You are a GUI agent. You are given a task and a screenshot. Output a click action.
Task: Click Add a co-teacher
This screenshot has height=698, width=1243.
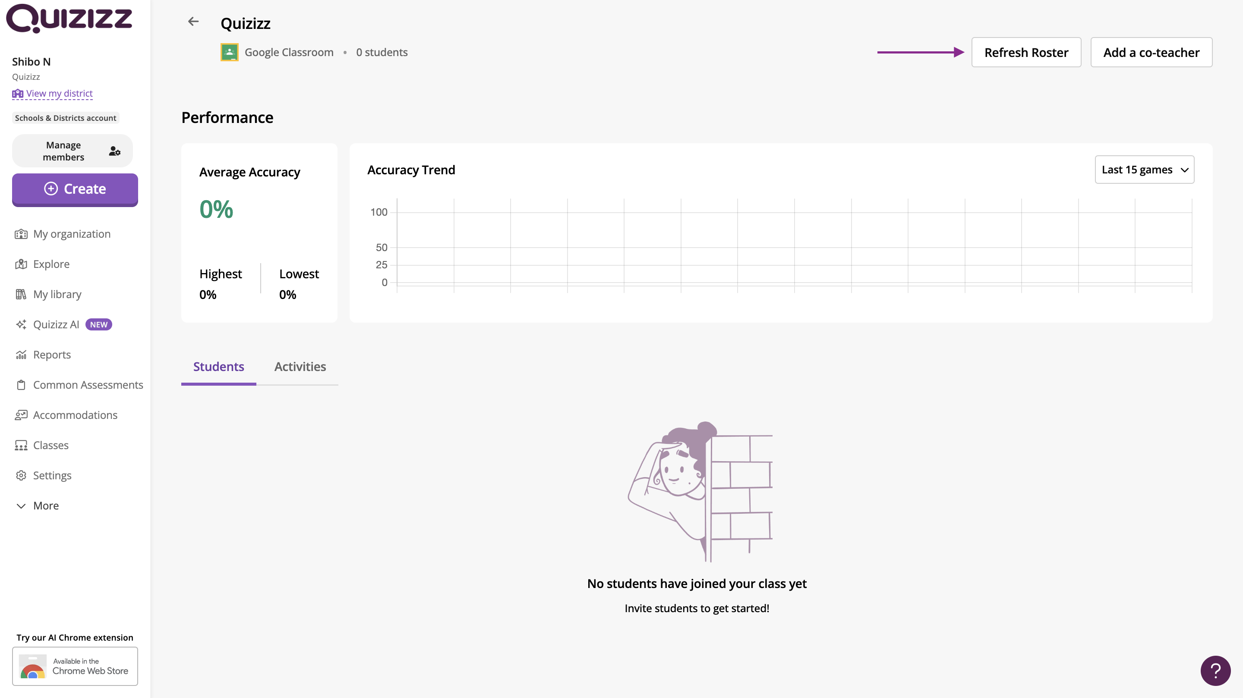[x=1151, y=52]
